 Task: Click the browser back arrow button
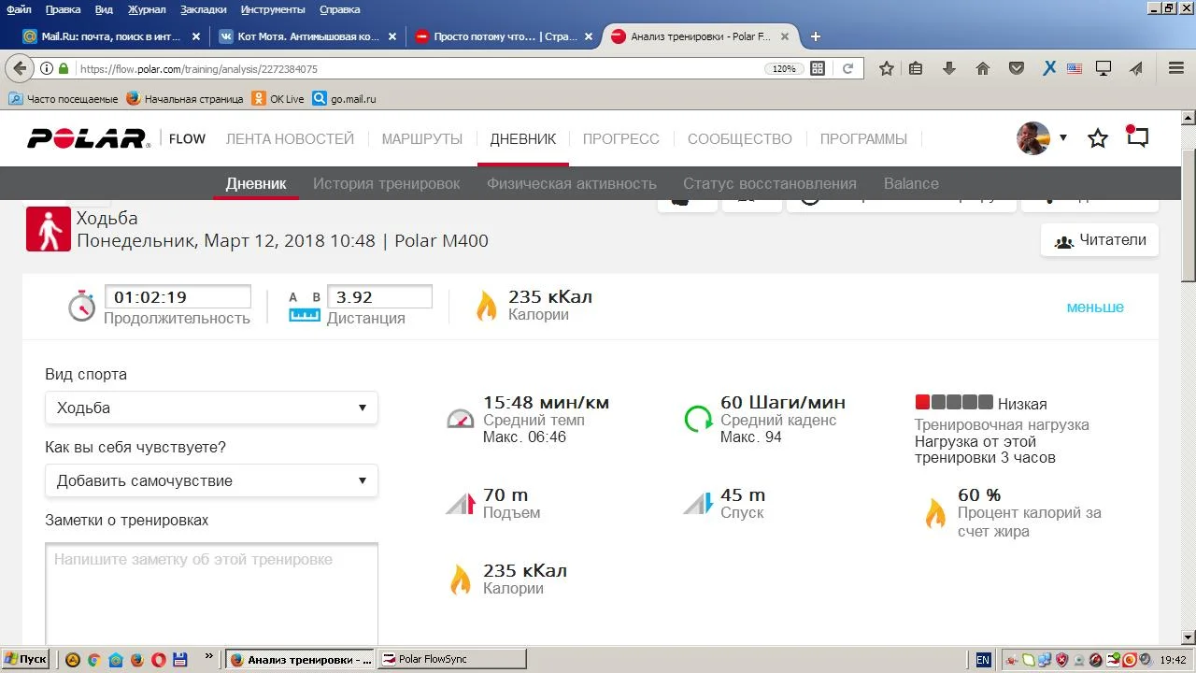pyautogui.click(x=20, y=68)
